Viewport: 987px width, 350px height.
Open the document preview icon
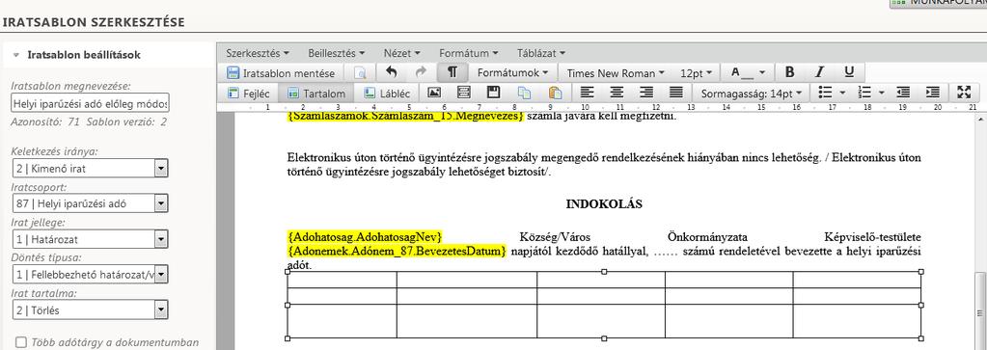pos(360,72)
